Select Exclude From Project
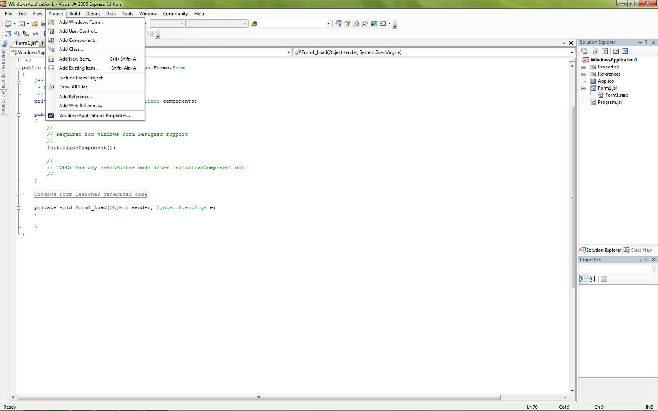This screenshot has width=658, height=411. (95, 78)
